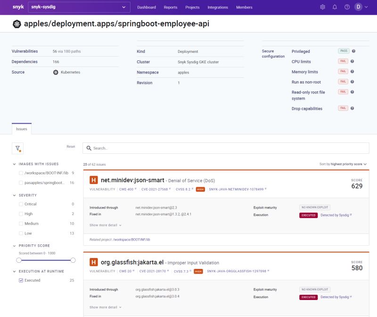Open the Integrations page
The width and height of the screenshot is (377, 317).
click(x=218, y=7)
